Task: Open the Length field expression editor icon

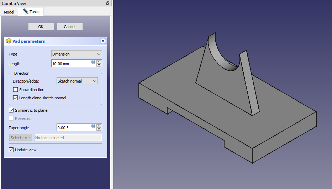Action: (x=93, y=62)
